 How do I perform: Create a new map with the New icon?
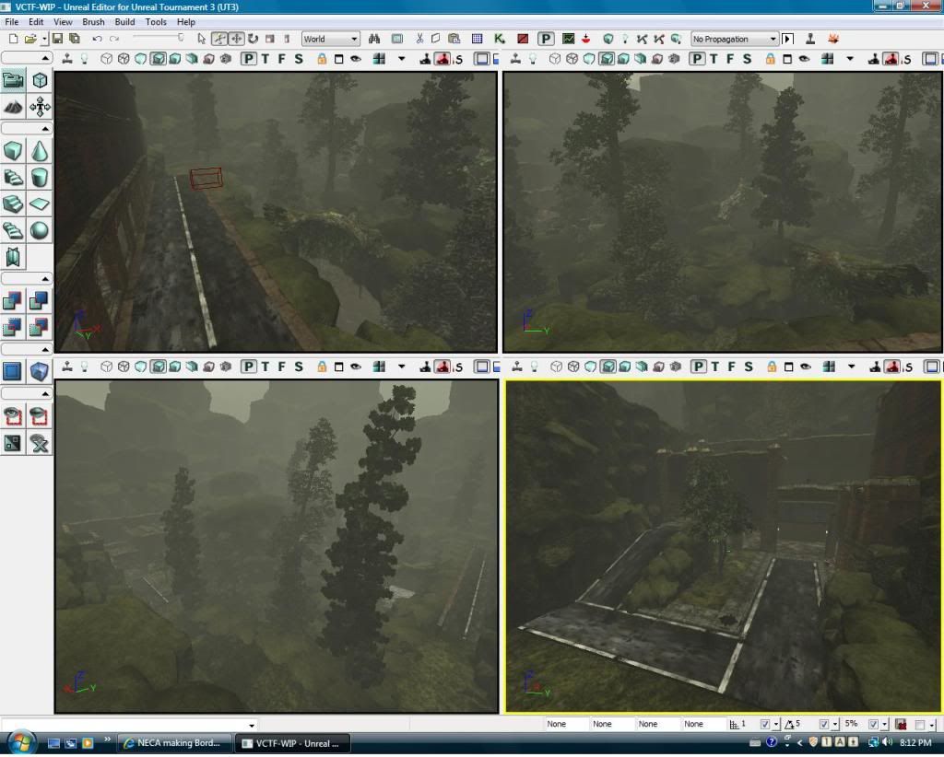[13, 39]
